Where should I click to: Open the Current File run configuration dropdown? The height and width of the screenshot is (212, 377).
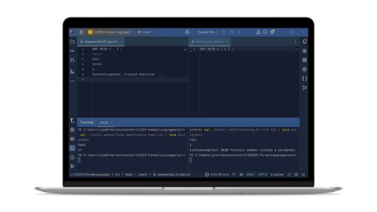(207, 32)
